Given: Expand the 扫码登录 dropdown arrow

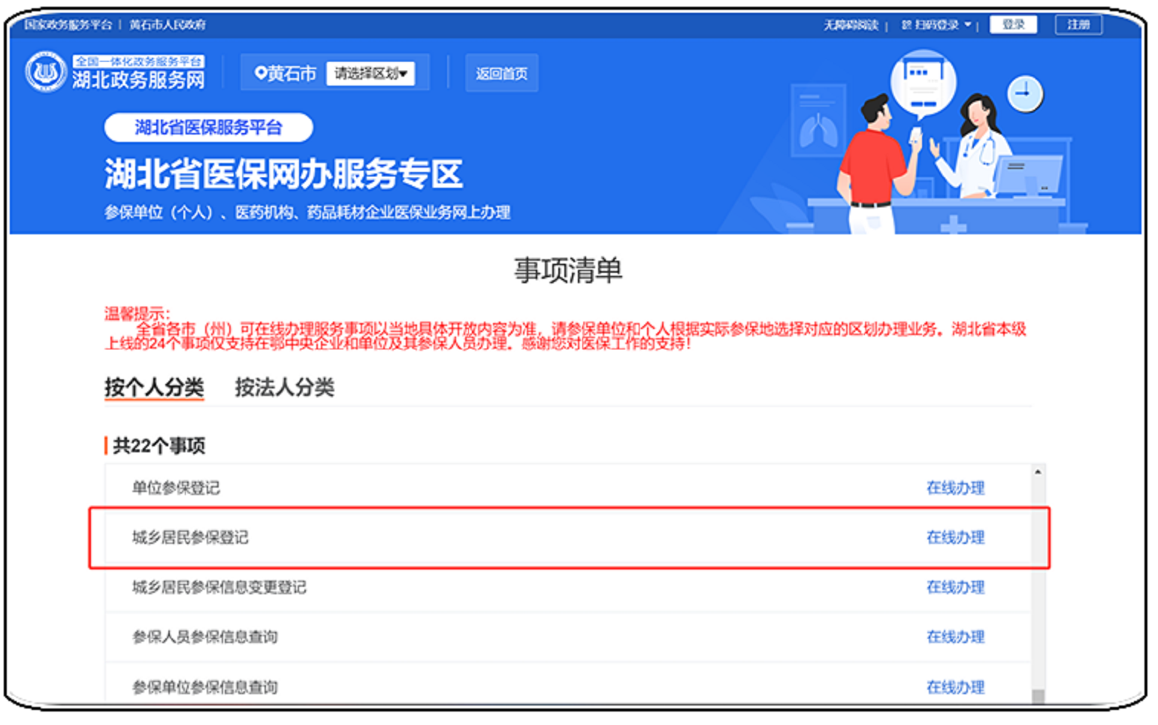Looking at the screenshot, I should pos(967,25).
